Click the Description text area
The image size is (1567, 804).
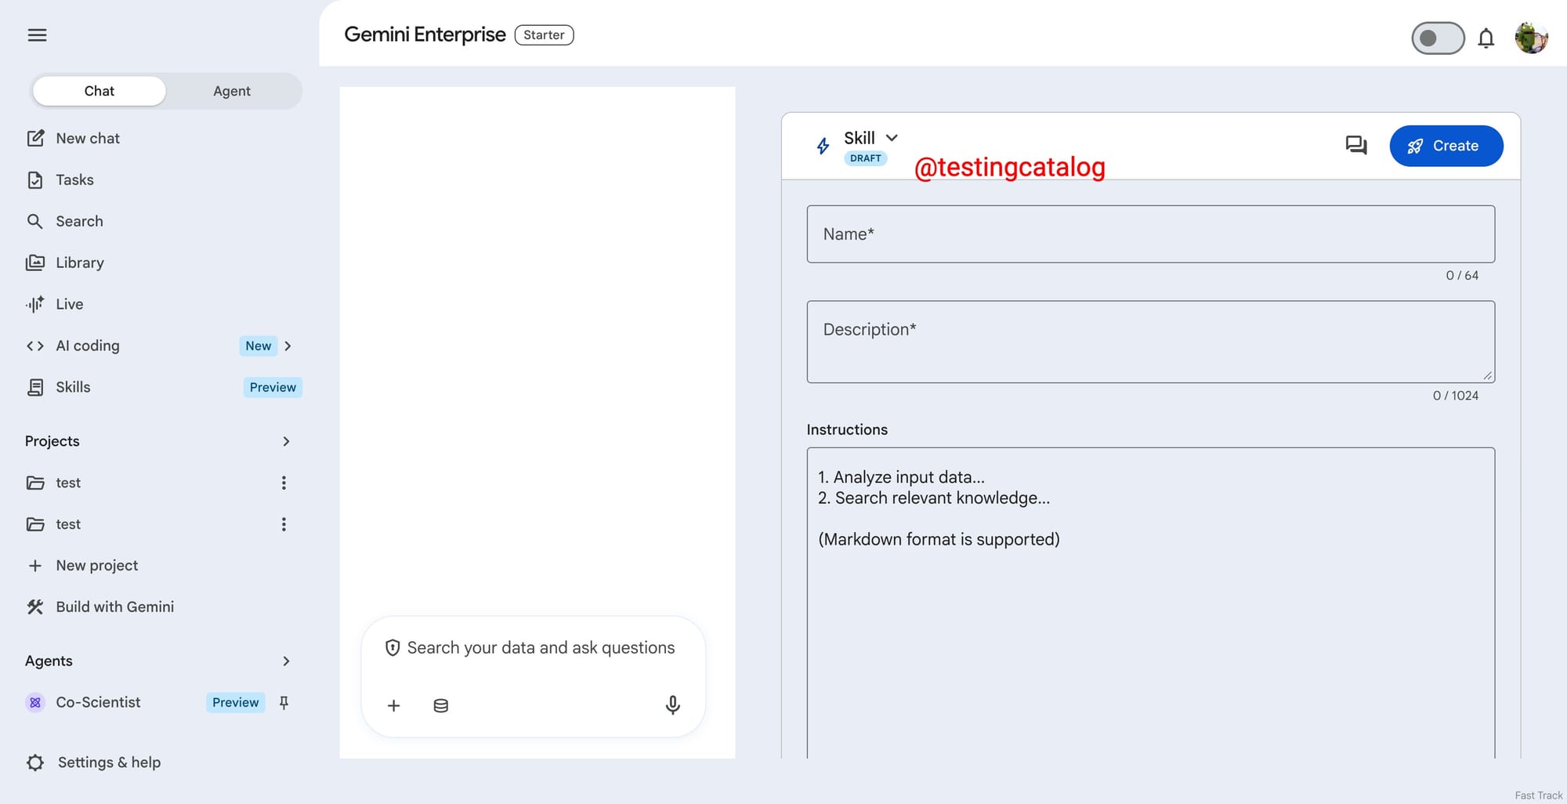coord(1151,342)
